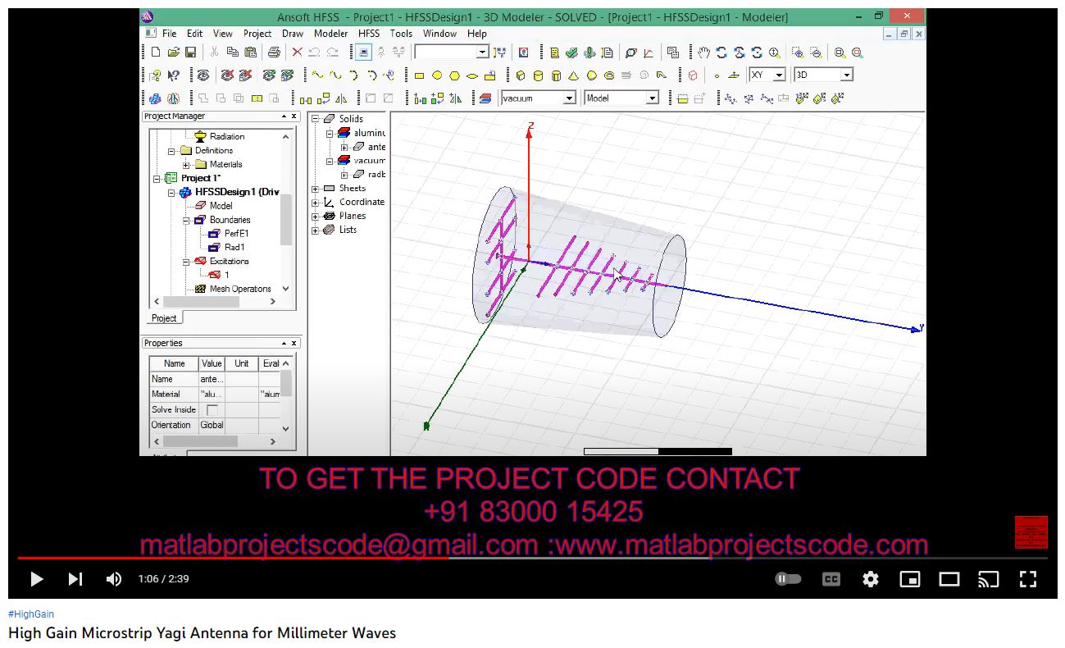The width and height of the screenshot is (1065, 648).
Task: Toggle YouTube autoplay switch
Action: (788, 579)
